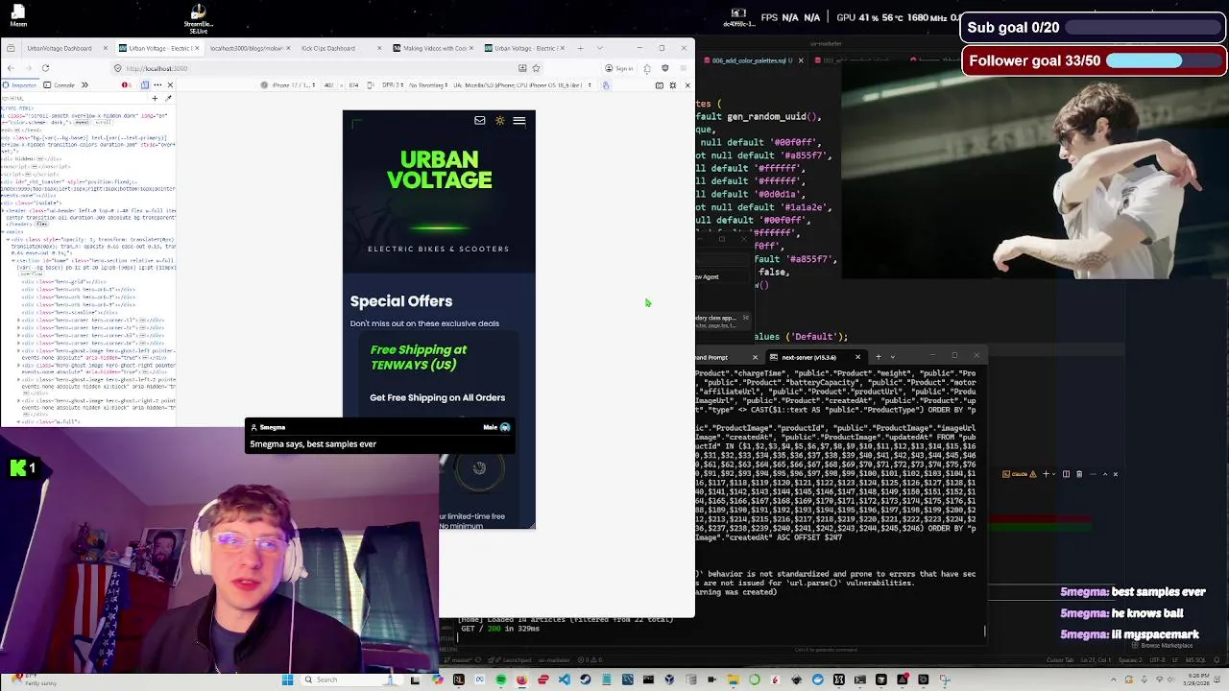The width and height of the screenshot is (1229, 691).
Task: Open a new terminal tab with plus
Action: (x=878, y=357)
